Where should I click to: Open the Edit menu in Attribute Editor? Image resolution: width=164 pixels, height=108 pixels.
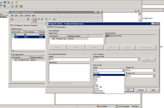(x=16, y=16)
